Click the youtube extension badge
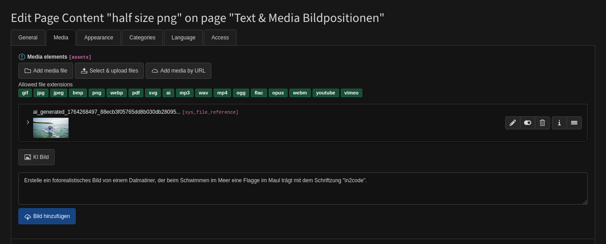This screenshot has width=606, height=244. (x=326, y=93)
